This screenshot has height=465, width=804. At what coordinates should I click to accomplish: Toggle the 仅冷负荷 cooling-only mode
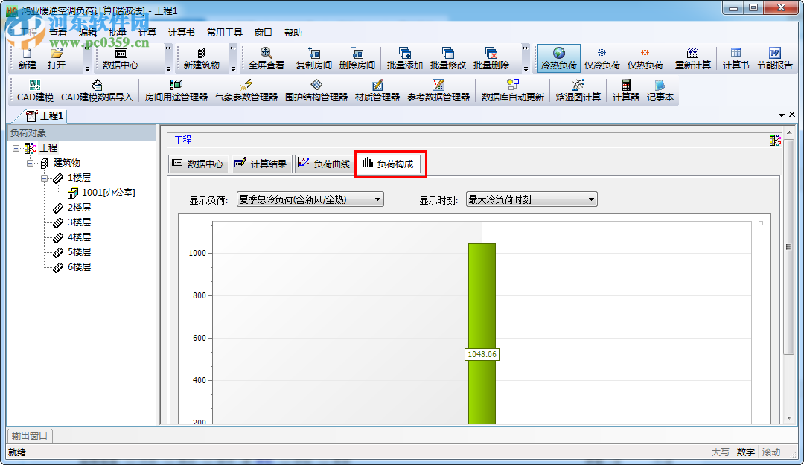[602, 59]
